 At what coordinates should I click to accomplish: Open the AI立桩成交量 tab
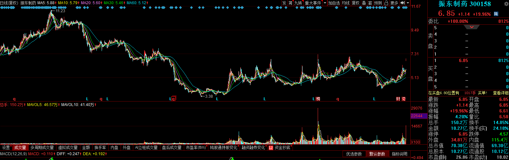[146, 147]
